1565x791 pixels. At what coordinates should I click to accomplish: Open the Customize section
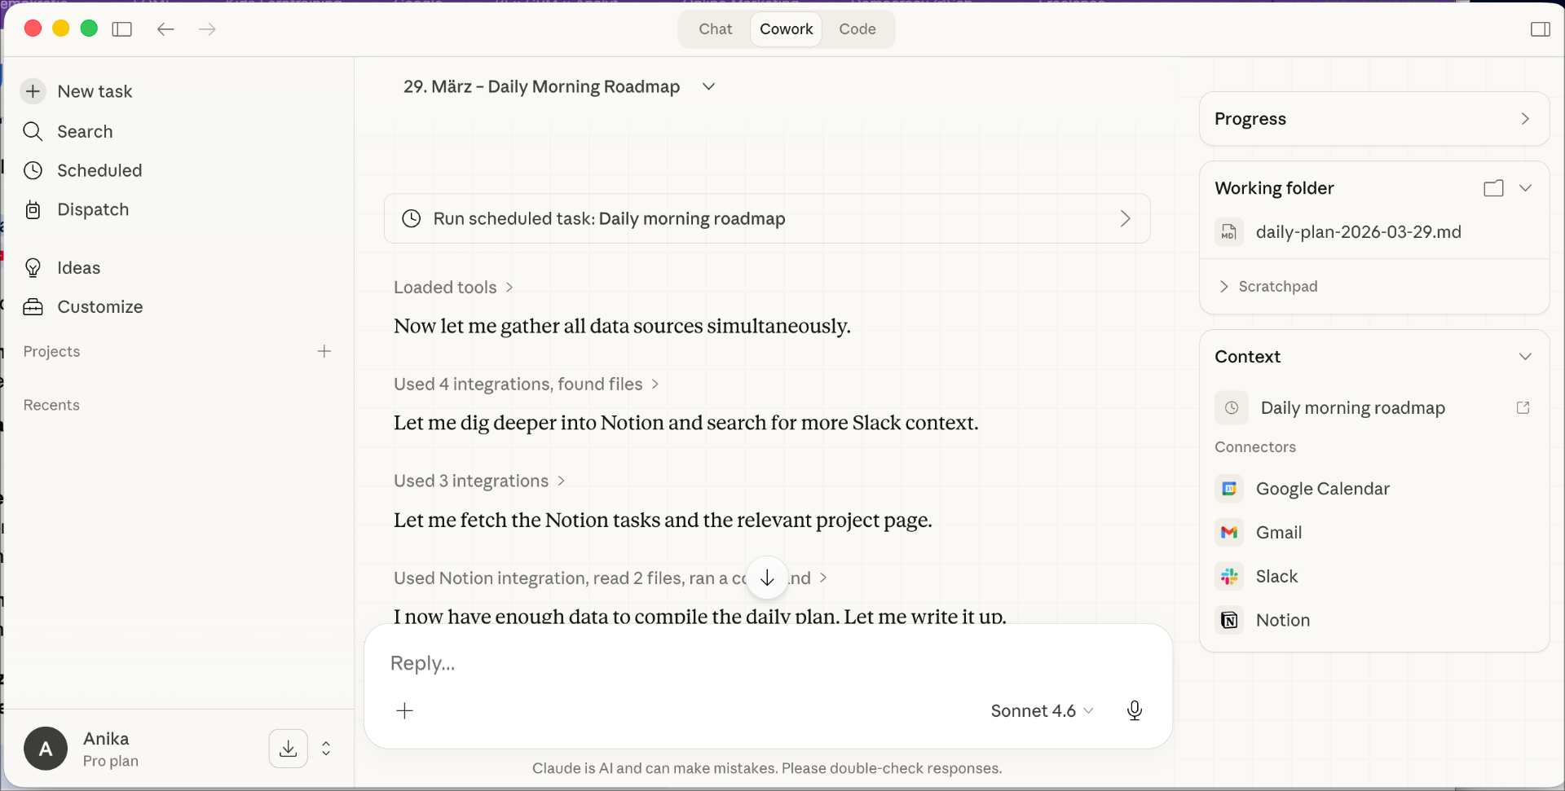click(83, 307)
